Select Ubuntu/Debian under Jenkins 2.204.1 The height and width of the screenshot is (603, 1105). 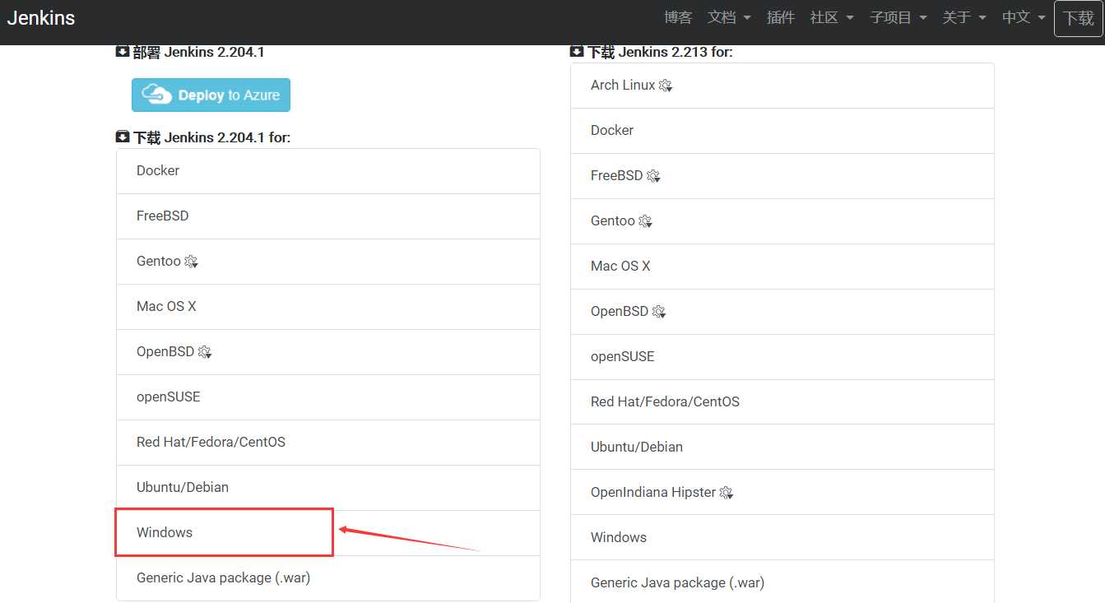click(327, 488)
